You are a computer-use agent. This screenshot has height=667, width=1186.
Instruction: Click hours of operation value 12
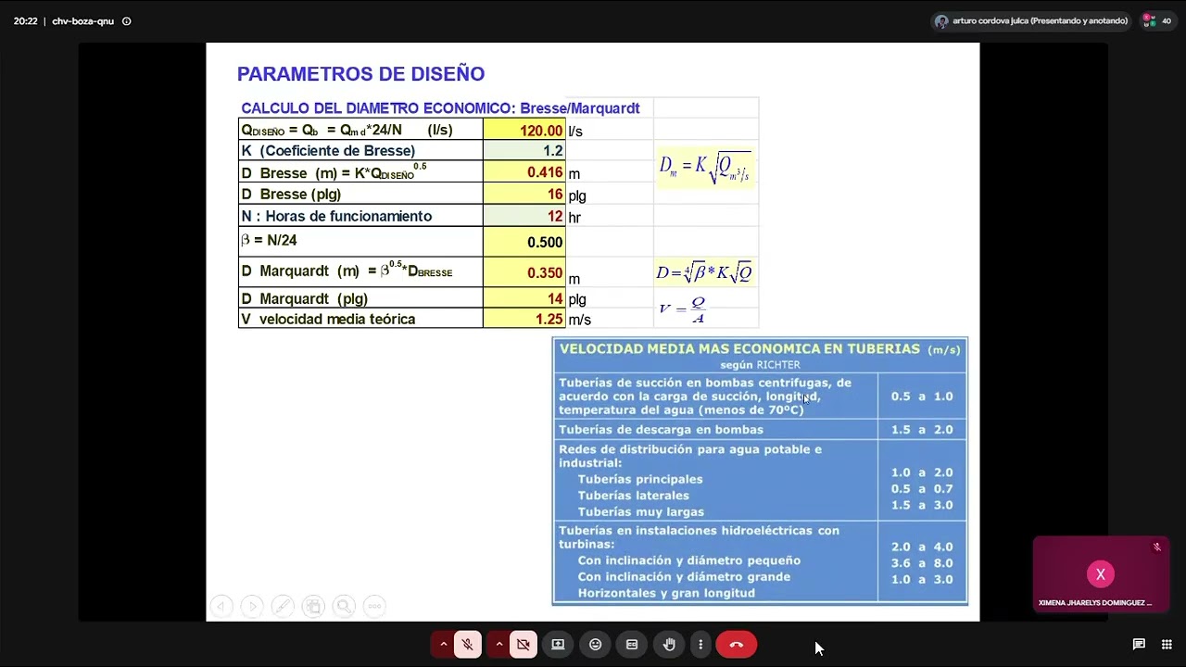(x=524, y=216)
